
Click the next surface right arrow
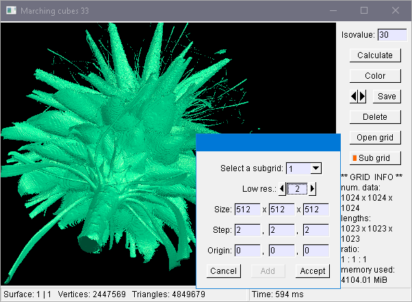[362, 97]
